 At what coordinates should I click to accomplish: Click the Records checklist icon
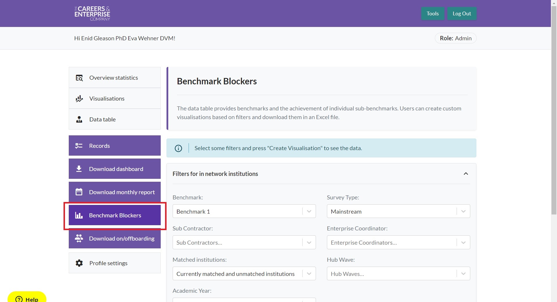(x=79, y=146)
